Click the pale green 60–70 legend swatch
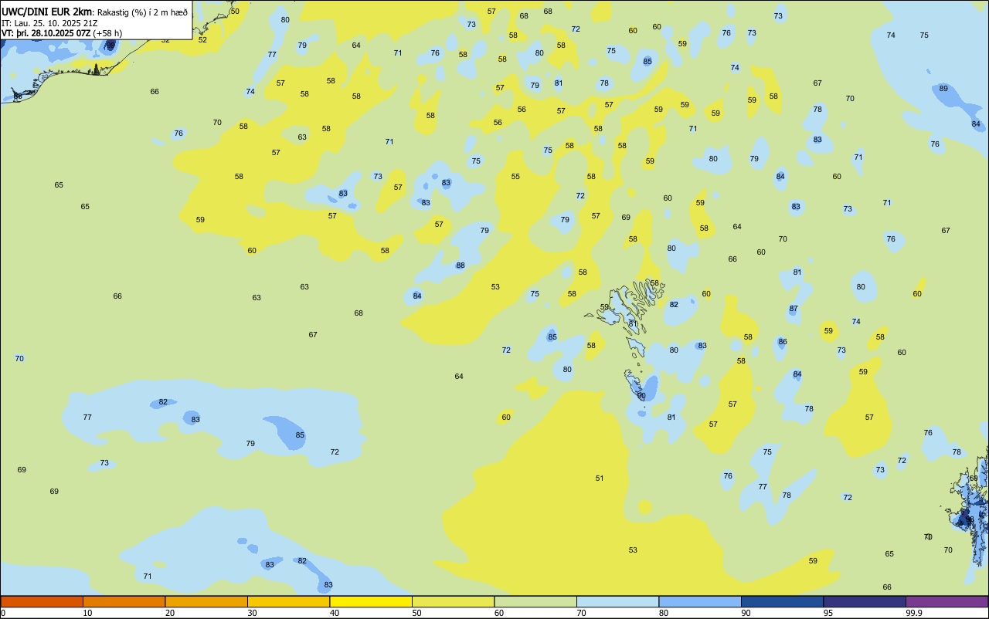The image size is (989, 619). [535, 601]
